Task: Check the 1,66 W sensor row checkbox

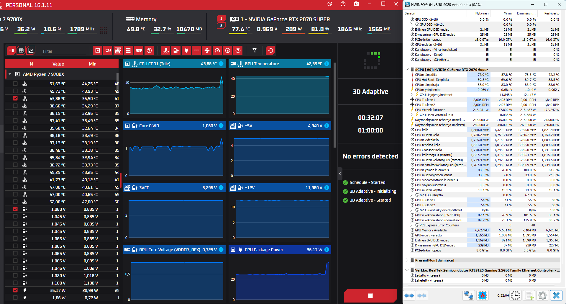Action: click(x=15, y=298)
